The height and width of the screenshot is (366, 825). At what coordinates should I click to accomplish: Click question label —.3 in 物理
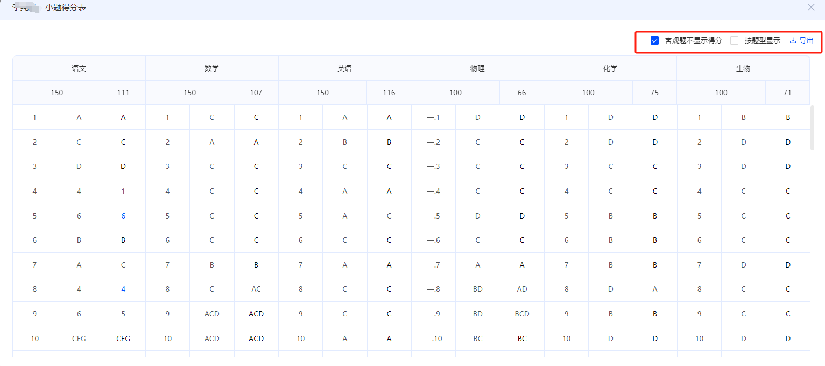433,166
